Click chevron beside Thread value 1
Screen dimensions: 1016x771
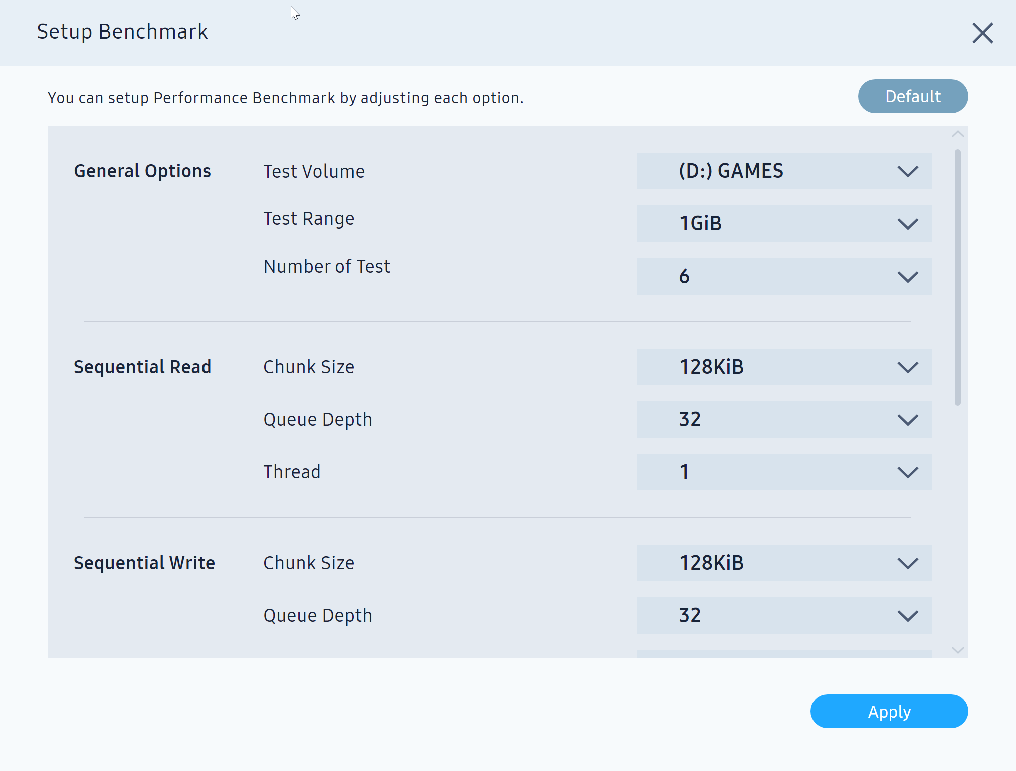(x=907, y=472)
